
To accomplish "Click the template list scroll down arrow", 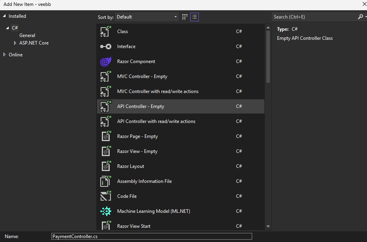I will tap(268, 226).
